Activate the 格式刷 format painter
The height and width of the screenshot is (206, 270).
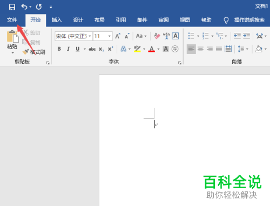(34, 52)
